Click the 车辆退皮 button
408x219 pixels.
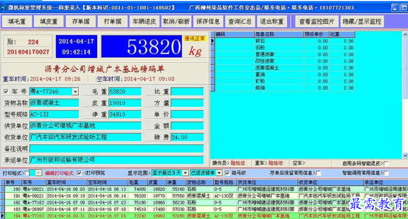point(144,22)
